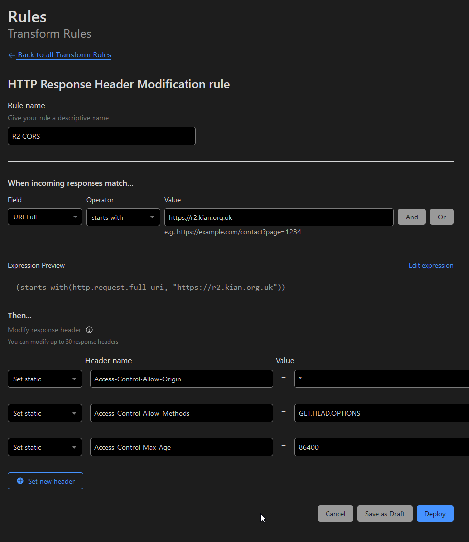
Task: Go back to all Transform Rules
Action: click(64, 55)
